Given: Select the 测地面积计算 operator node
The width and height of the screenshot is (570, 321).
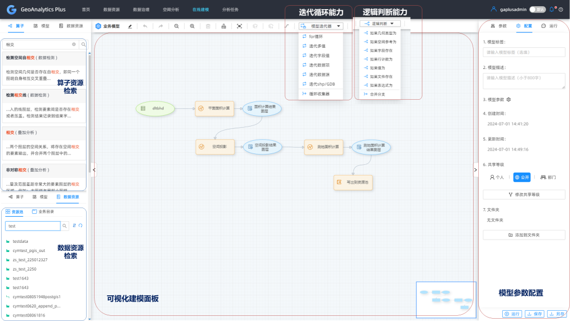Looking at the screenshot, I should point(324,147).
